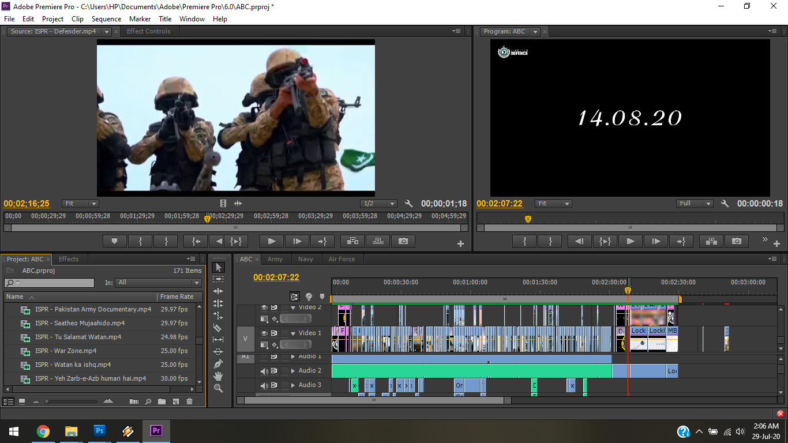Click Lift button in Program monitor
Image resolution: width=788 pixels, height=443 pixels.
coord(711,241)
